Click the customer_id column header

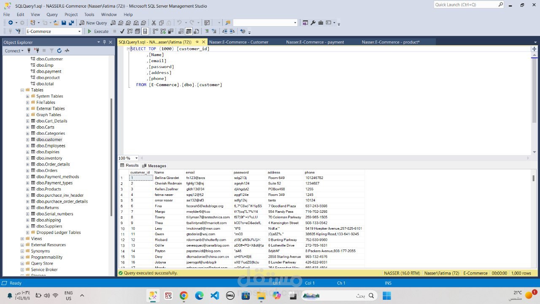(140, 172)
